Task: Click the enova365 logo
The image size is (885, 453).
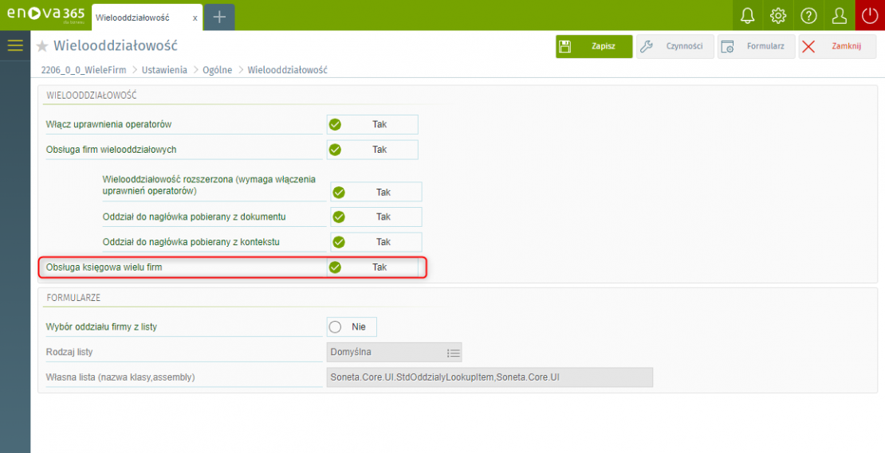Action: [44, 14]
